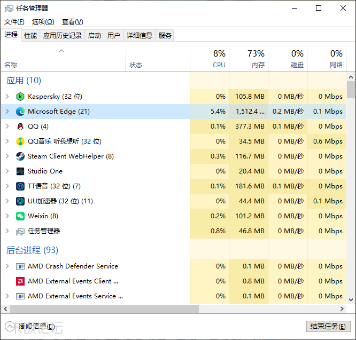356x340 pixels.
Task: Select the 进程 tab
Action: pos(11,35)
